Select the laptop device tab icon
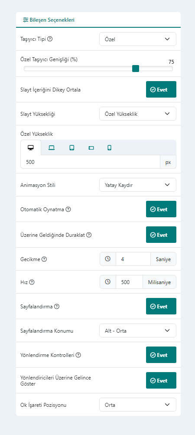 tap(51, 147)
